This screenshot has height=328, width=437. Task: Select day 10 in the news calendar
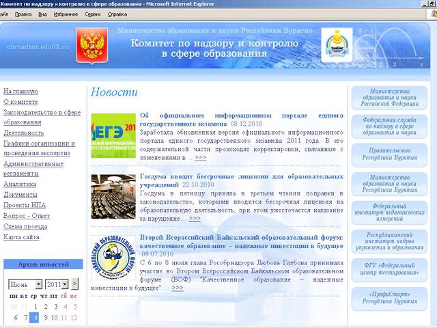pos(55,317)
